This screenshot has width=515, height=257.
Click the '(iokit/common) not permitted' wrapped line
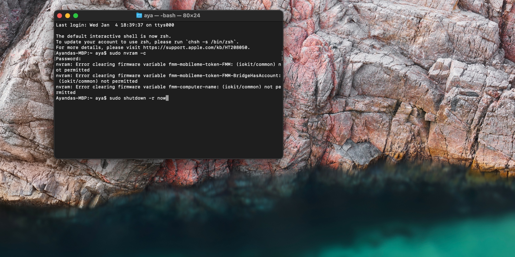tap(98, 81)
